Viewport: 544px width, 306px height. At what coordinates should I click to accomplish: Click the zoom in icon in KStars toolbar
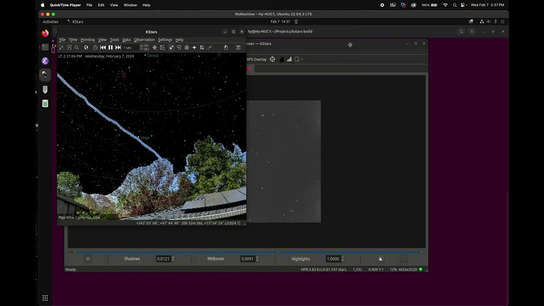point(61,48)
